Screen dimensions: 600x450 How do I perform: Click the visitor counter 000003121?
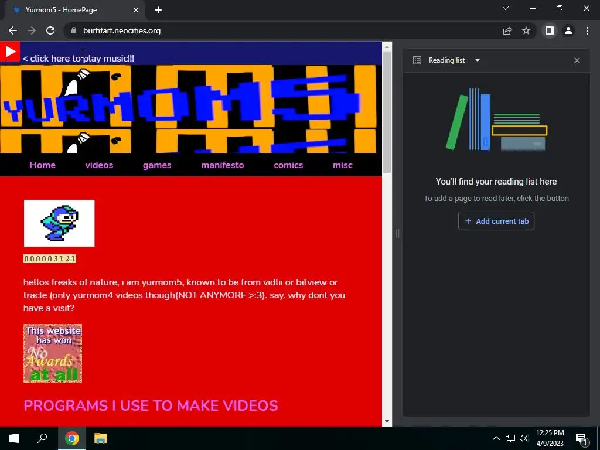[50, 258]
